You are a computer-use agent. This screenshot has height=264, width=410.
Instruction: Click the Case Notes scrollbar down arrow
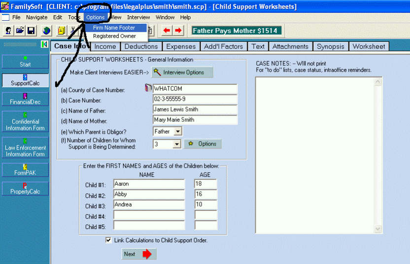point(378,229)
